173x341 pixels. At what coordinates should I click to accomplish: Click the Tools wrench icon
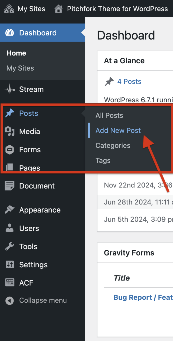10,247
